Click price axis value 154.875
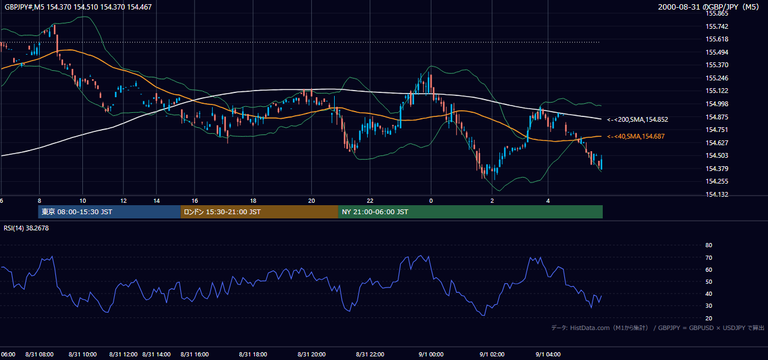Screen dimensions: 768x360 pos(716,117)
